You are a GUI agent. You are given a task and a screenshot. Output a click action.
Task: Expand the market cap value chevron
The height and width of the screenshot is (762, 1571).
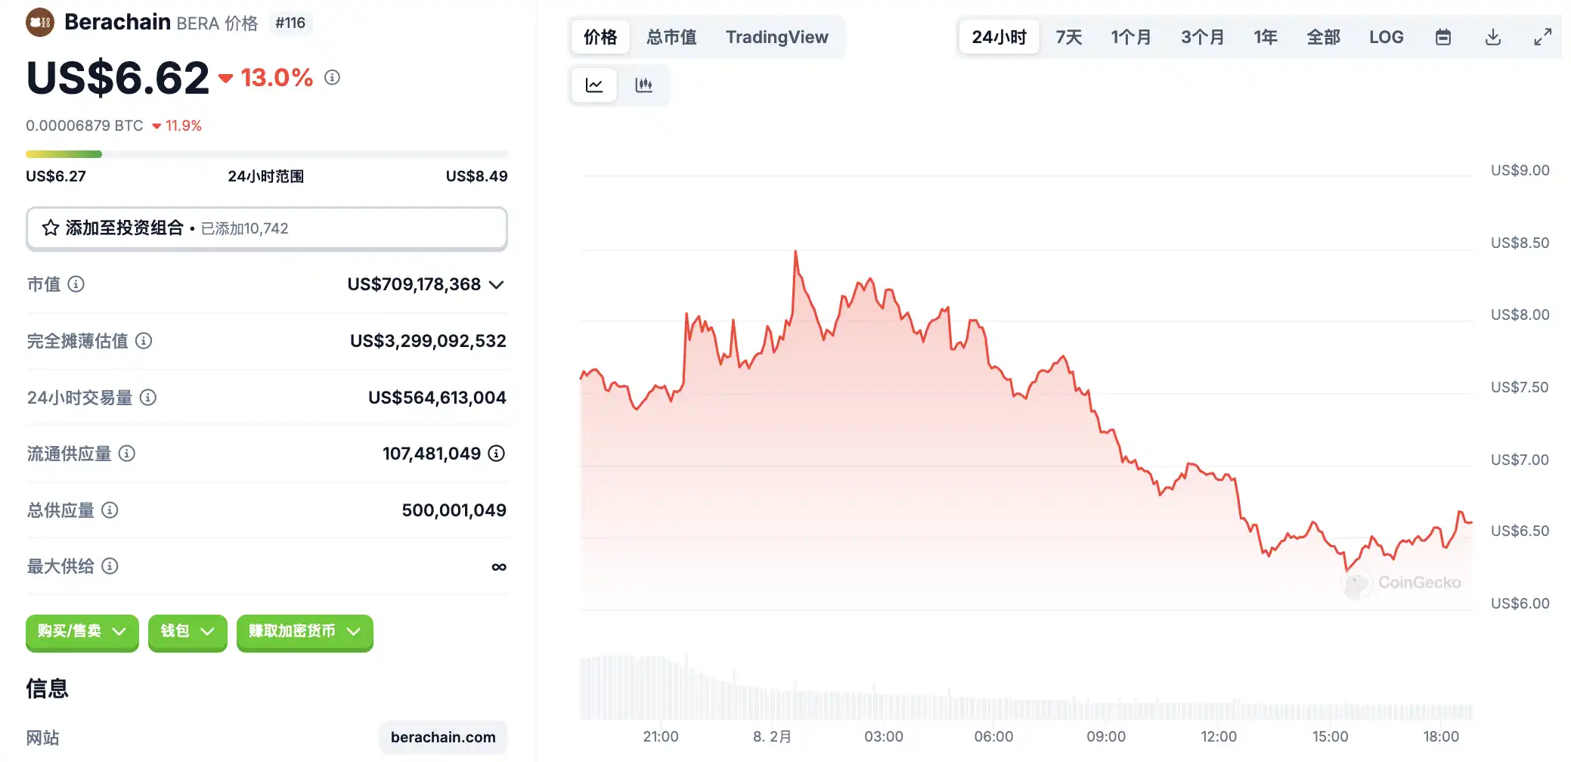(x=497, y=285)
